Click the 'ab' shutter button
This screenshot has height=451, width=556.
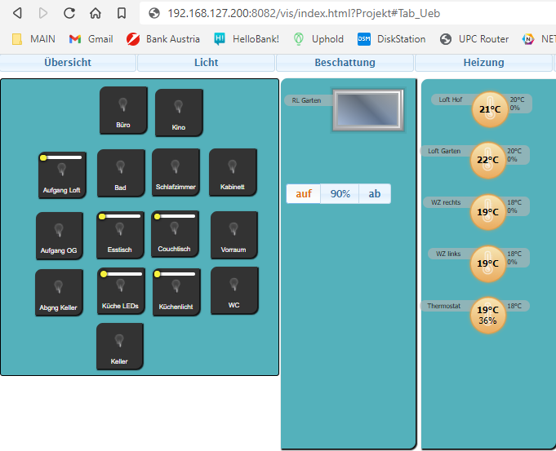pyautogui.click(x=375, y=194)
